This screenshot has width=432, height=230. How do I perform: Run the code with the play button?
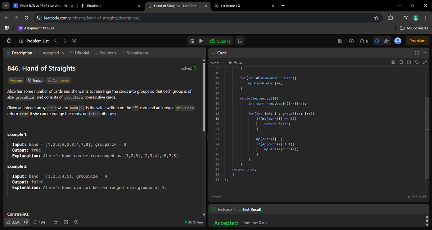tap(201, 41)
